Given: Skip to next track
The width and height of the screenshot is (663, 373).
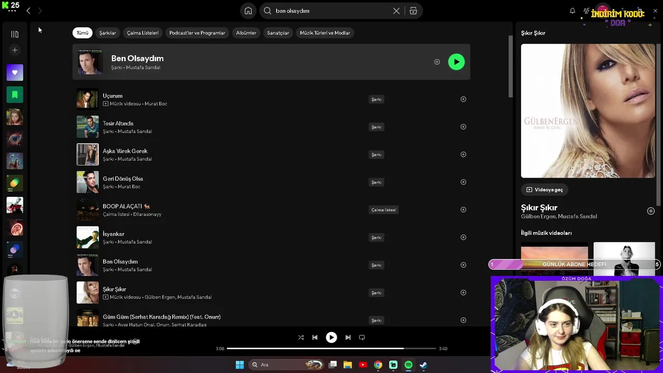Looking at the screenshot, I should point(348,337).
